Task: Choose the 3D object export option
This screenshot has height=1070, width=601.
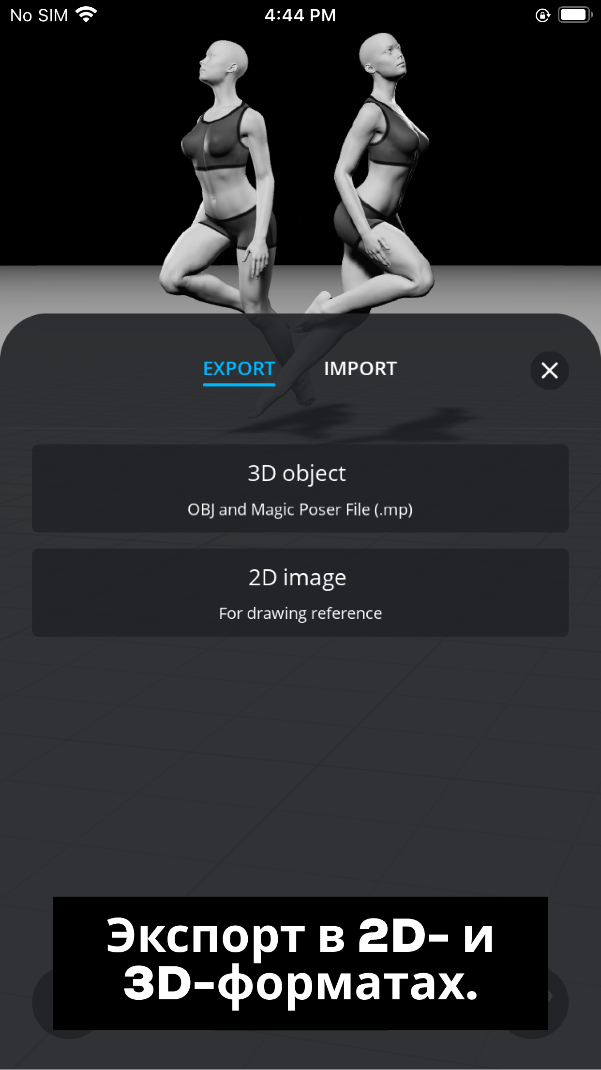Action: point(300,489)
